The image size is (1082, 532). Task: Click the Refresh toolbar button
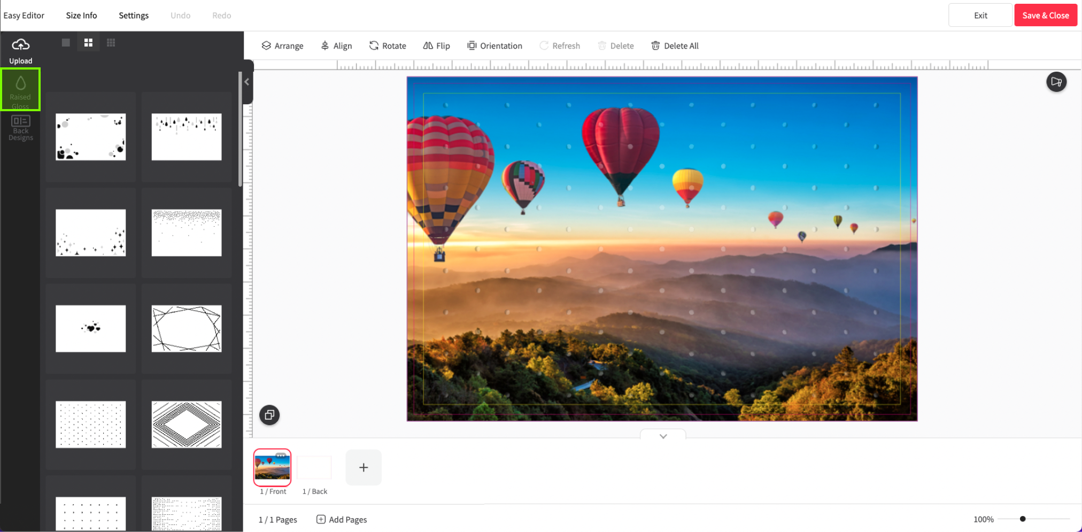click(560, 46)
